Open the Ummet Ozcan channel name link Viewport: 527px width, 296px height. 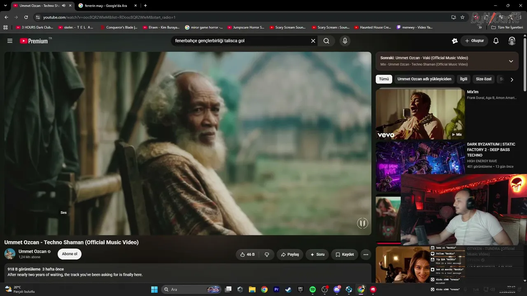[33, 252]
